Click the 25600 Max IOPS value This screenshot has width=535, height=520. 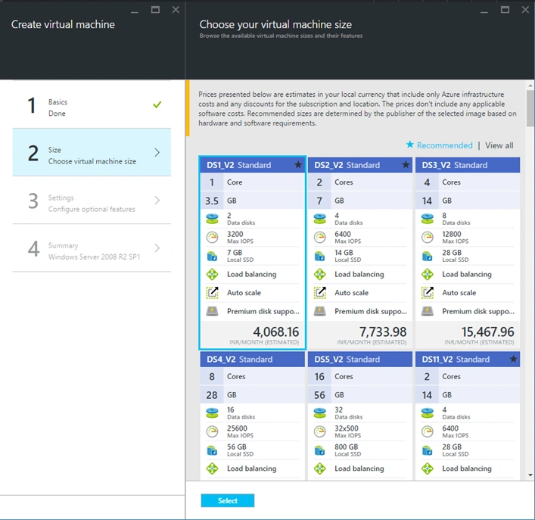tap(237, 428)
